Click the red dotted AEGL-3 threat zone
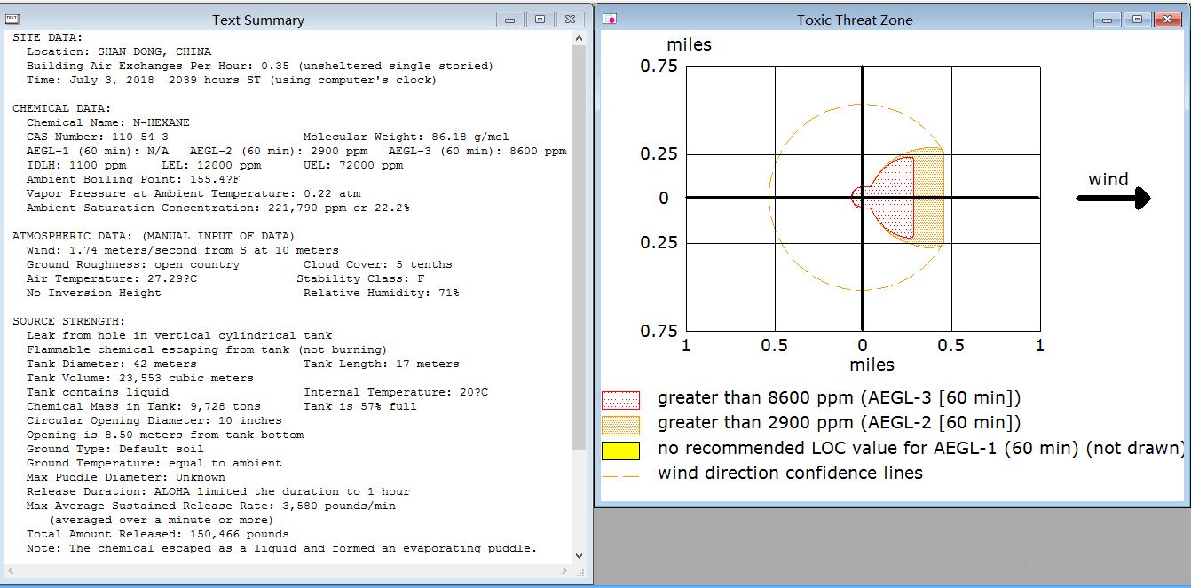 pos(892,198)
